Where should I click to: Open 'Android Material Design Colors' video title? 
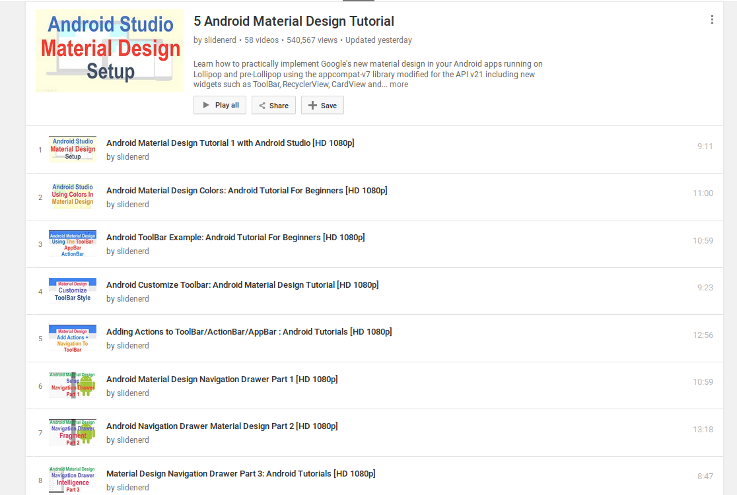pyautogui.click(x=246, y=190)
